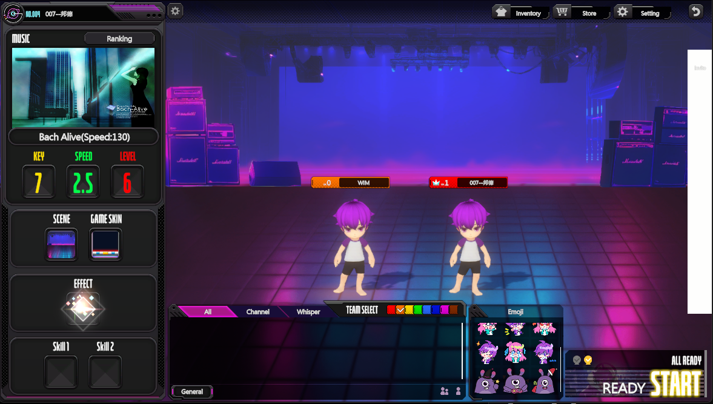Open the Ranking leaderboard

click(119, 38)
